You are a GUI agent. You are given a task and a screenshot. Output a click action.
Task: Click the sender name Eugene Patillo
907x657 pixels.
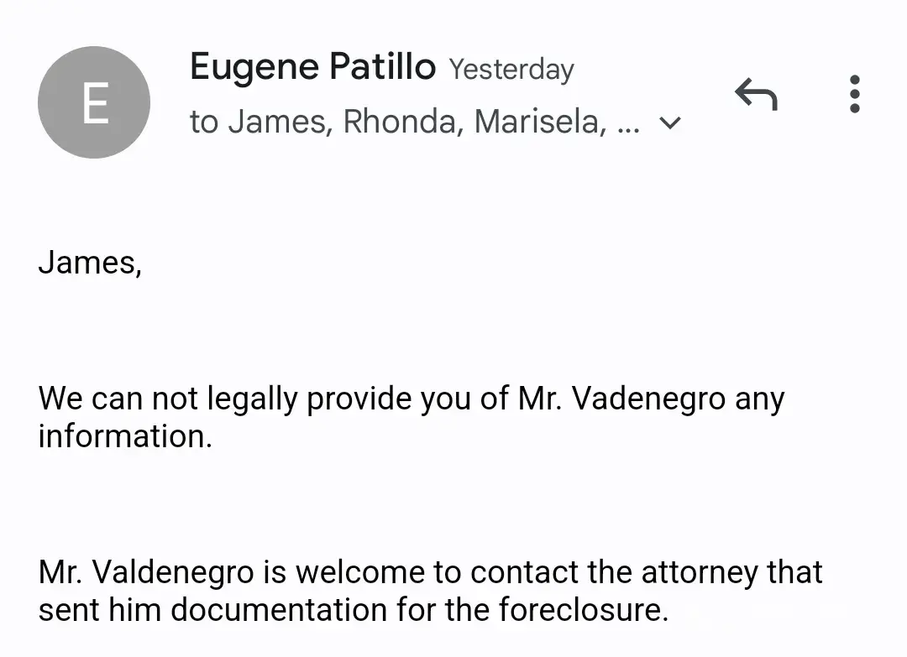[x=312, y=67]
